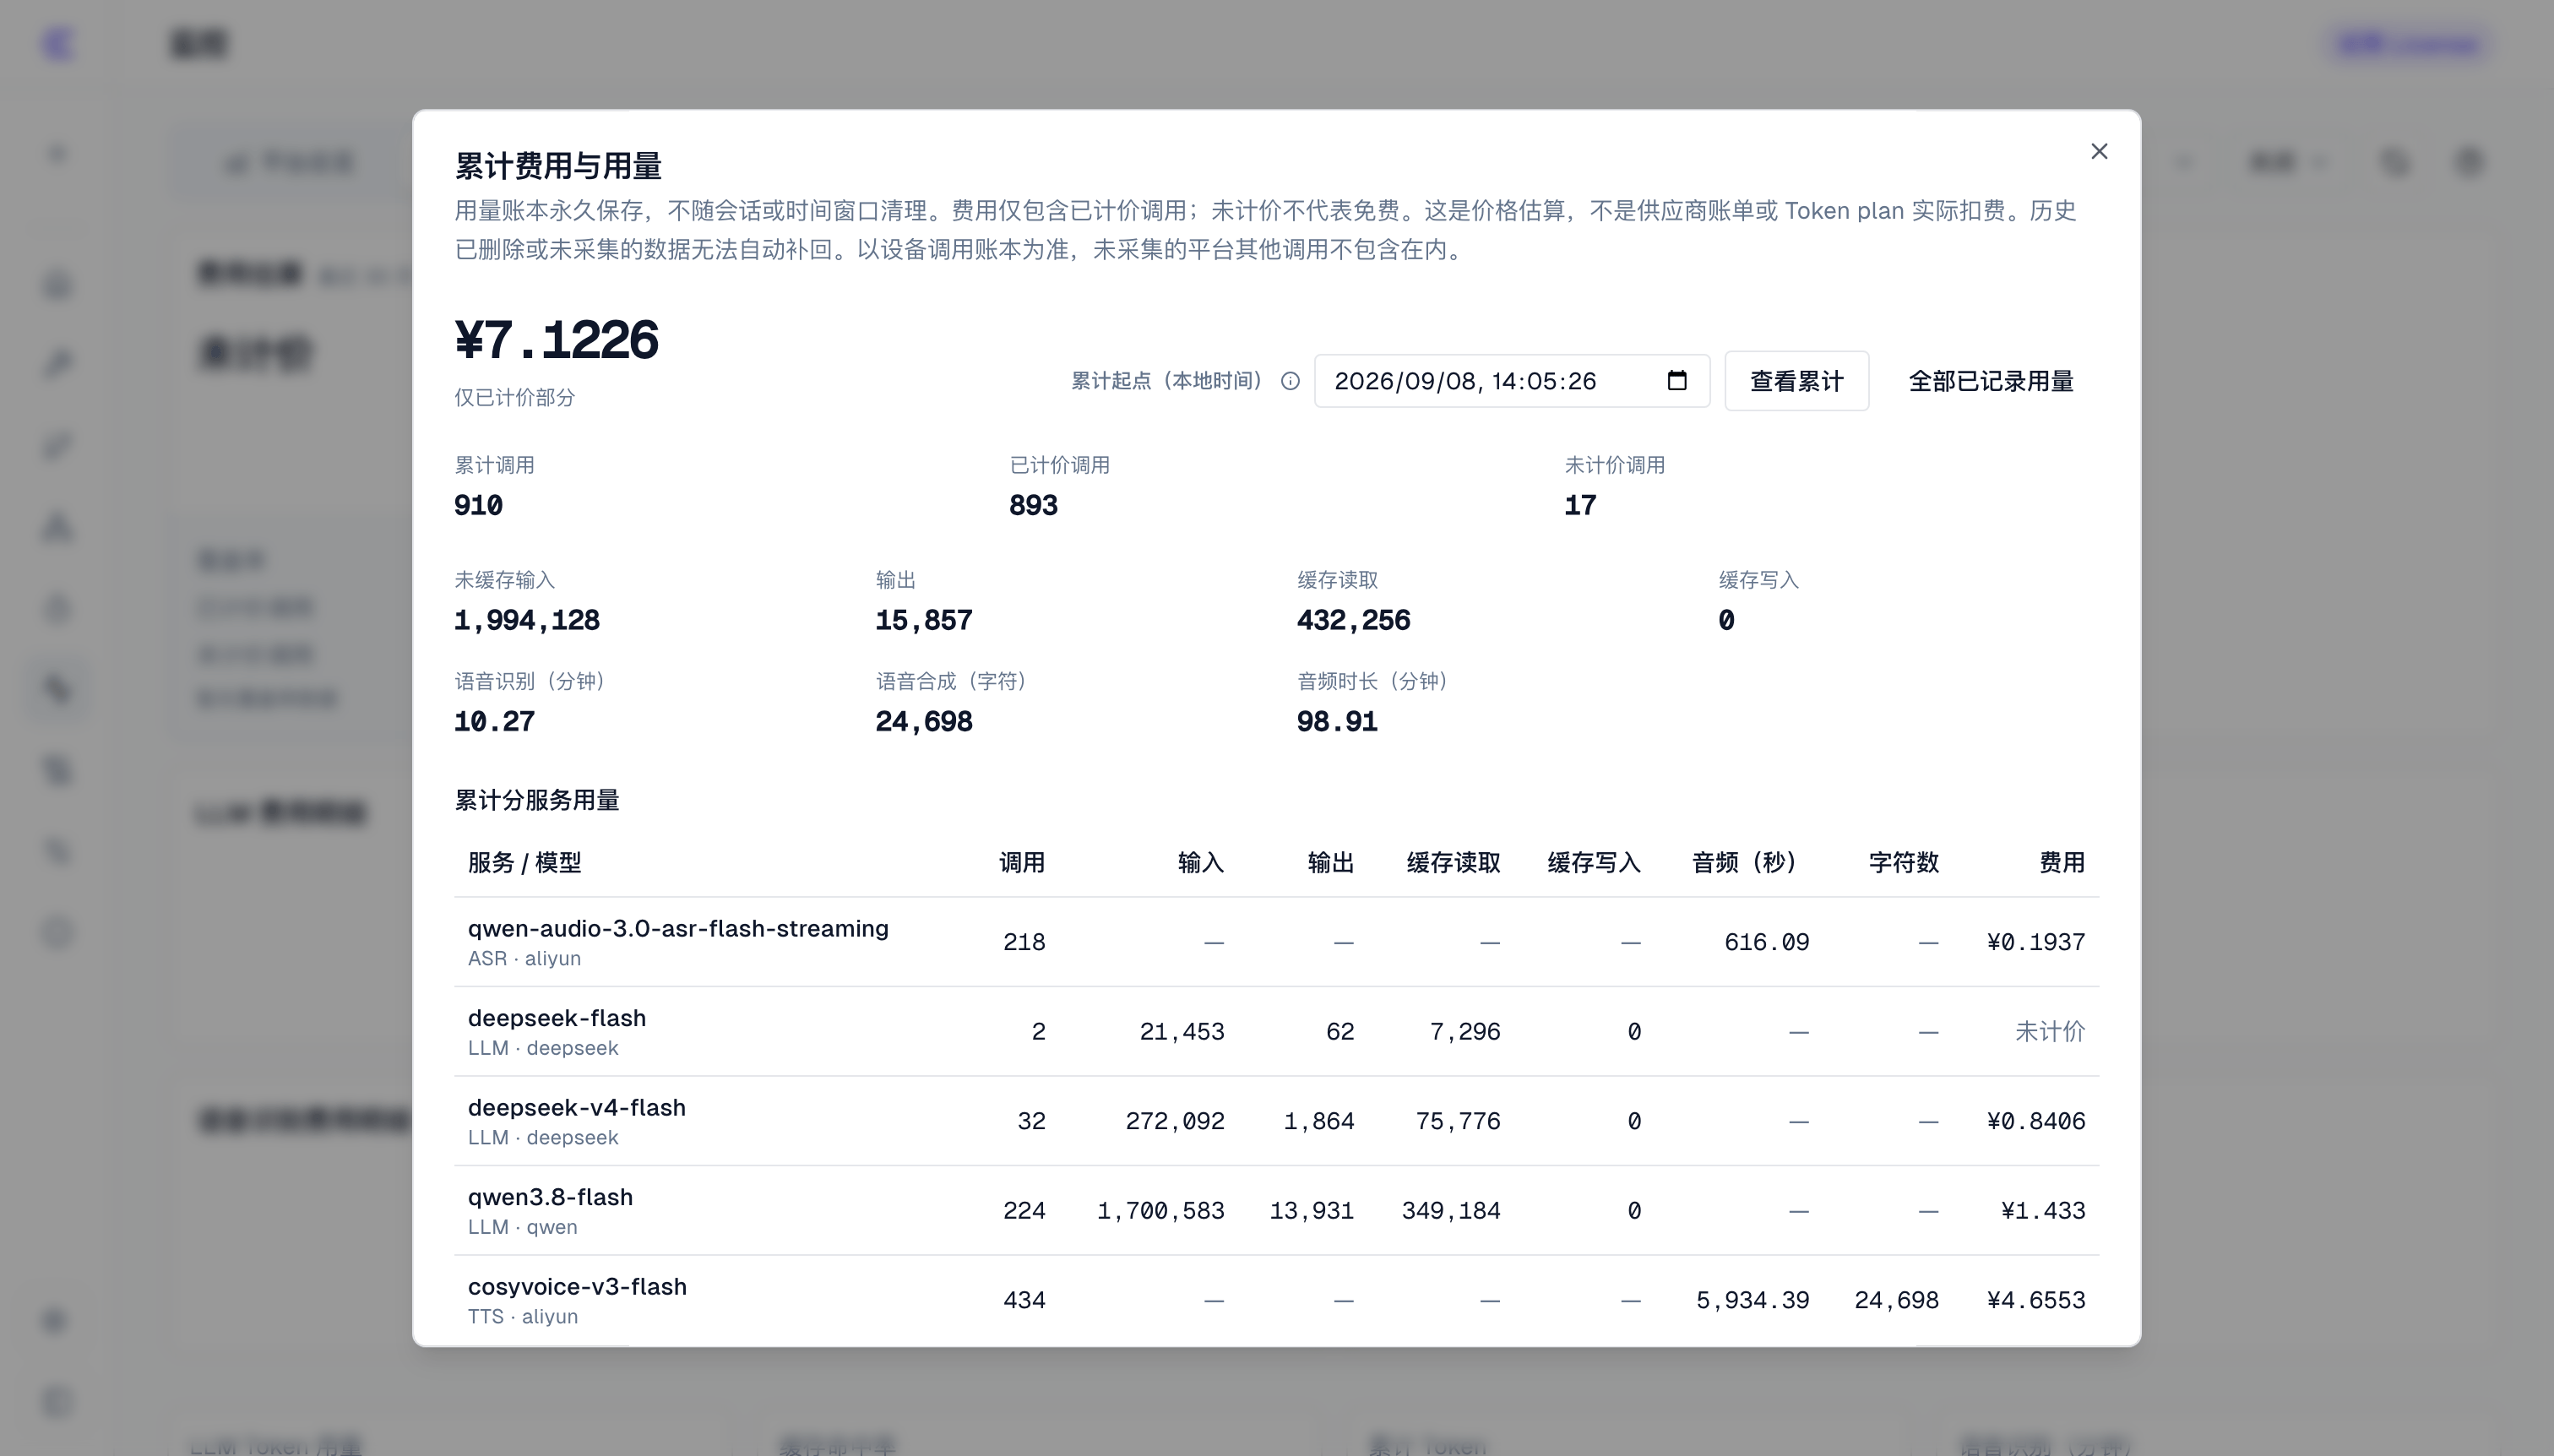Click the 语音识别 value 10.27

point(494,721)
